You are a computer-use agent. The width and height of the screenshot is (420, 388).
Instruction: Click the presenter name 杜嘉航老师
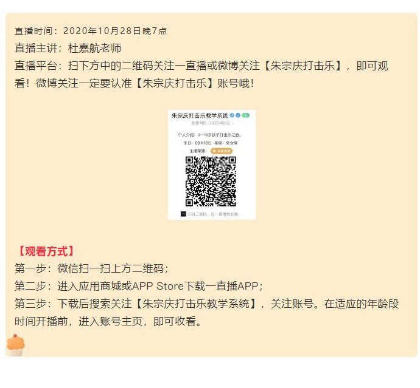coord(94,49)
